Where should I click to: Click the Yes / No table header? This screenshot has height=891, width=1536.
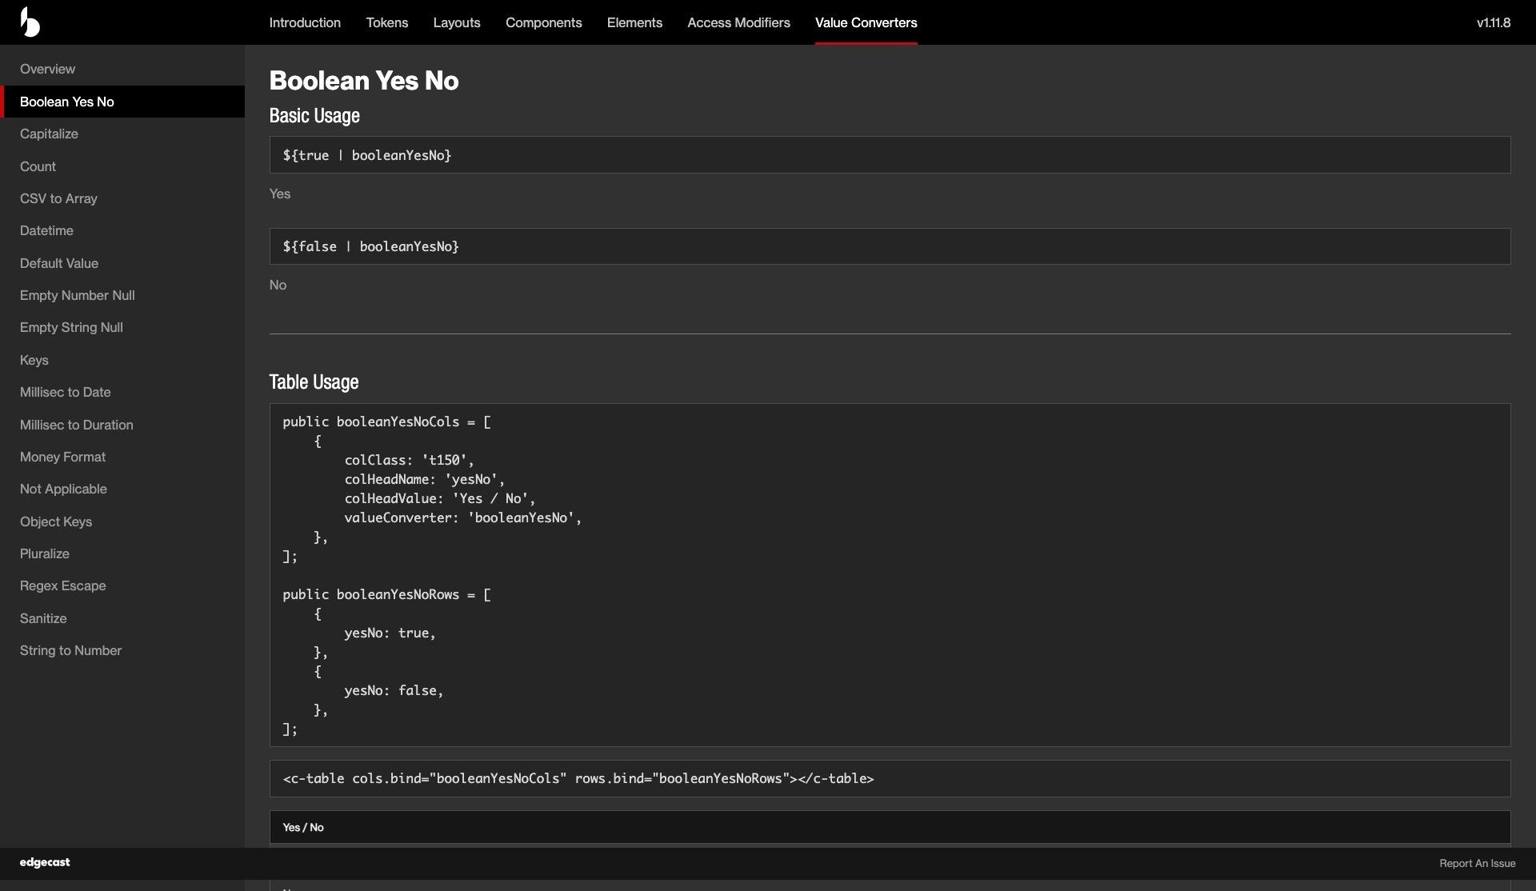(x=890, y=827)
